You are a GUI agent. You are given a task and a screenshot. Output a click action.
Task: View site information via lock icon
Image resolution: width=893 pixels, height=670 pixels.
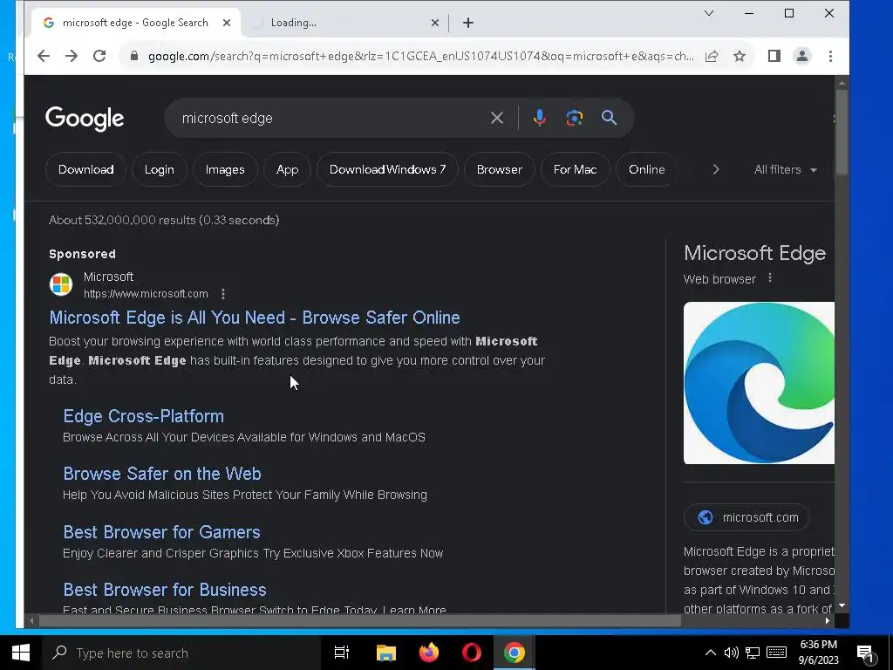coord(133,56)
